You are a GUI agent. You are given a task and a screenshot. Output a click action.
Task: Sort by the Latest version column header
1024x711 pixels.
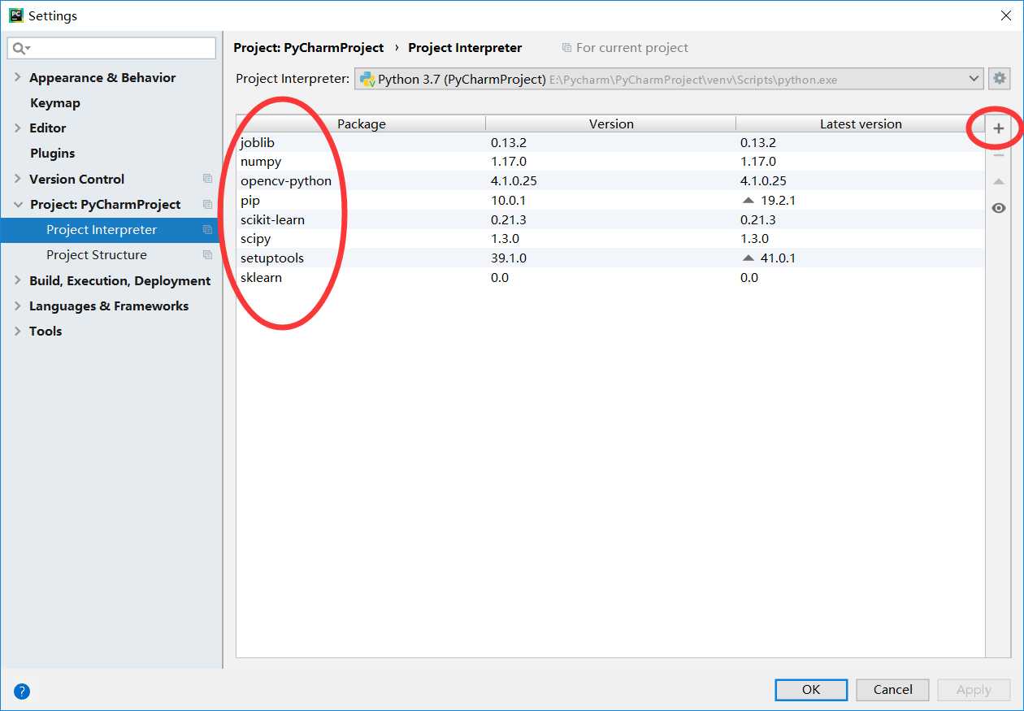point(861,124)
